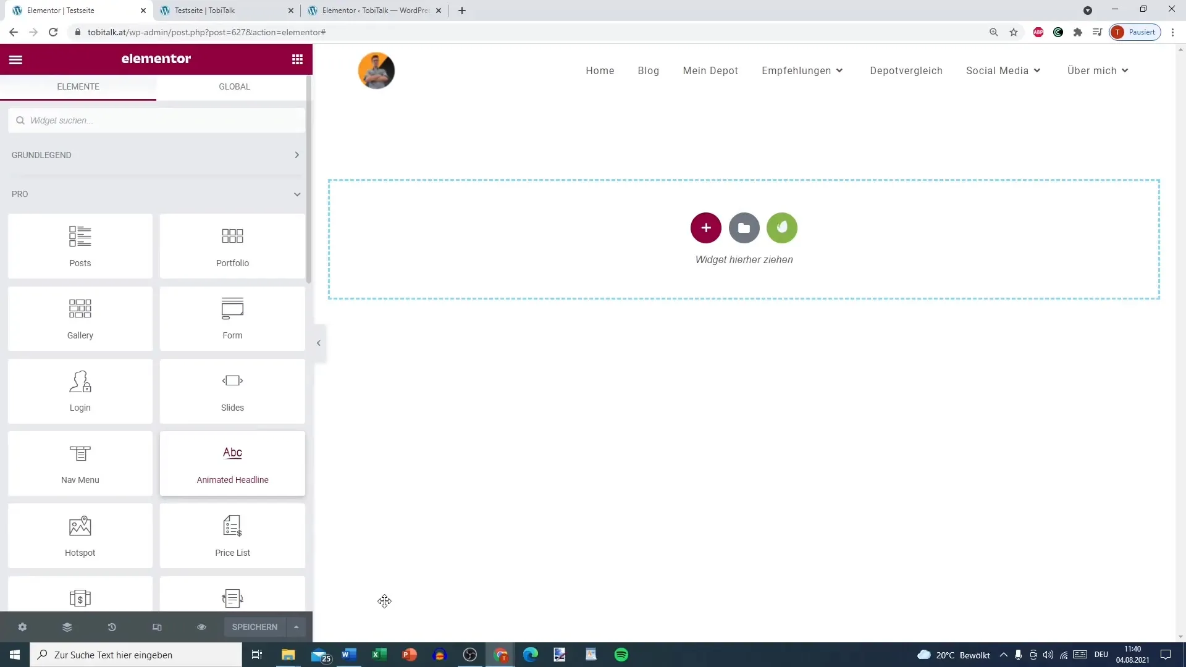The width and height of the screenshot is (1186, 667).
Task: Show hidden system tray icons
Action: pyautogui.click(x=1003, y=655)
